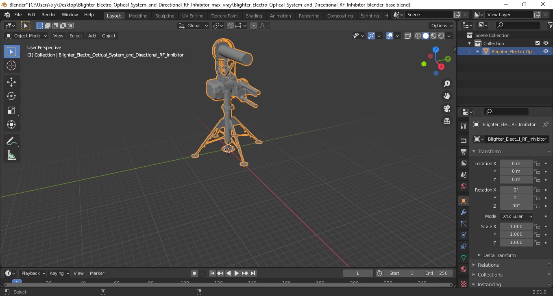This screenshot has height=296, width=553.
Task: Select the Measure tool
Action: 11,155
